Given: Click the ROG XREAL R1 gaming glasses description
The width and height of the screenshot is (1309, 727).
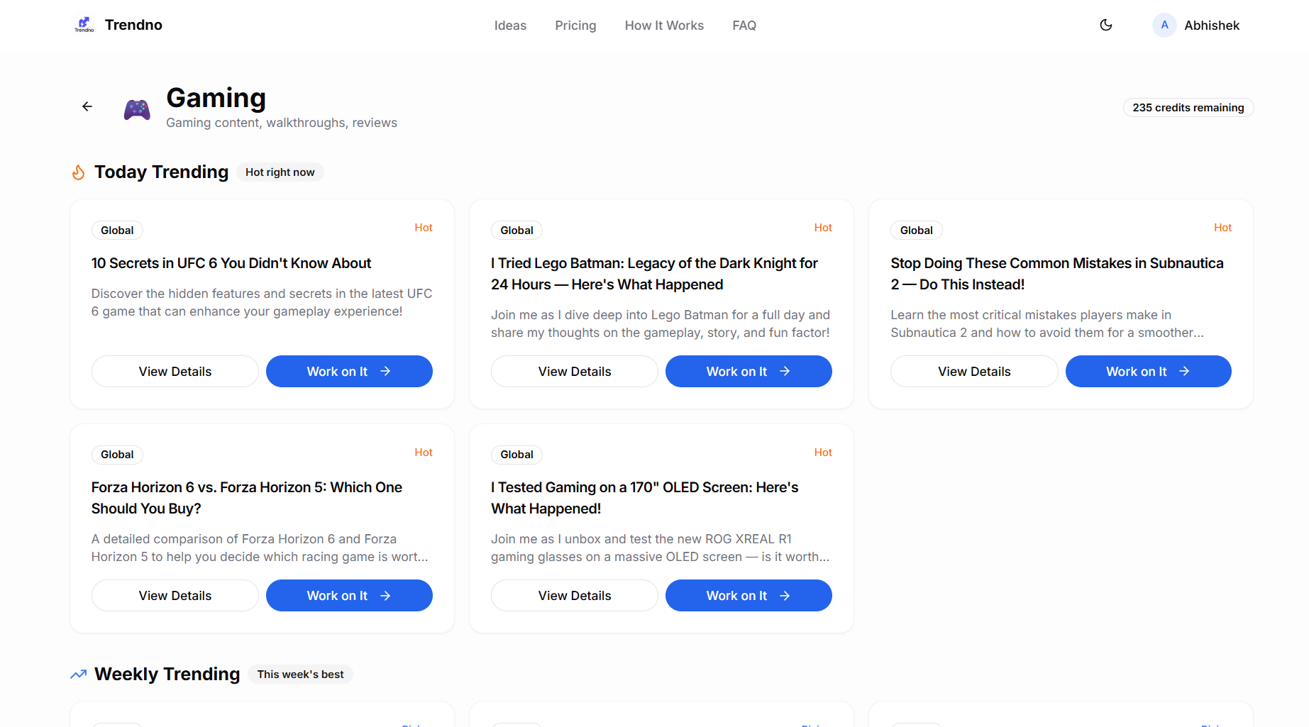Looking at the screenshot, I should click(x=660, y=548).
